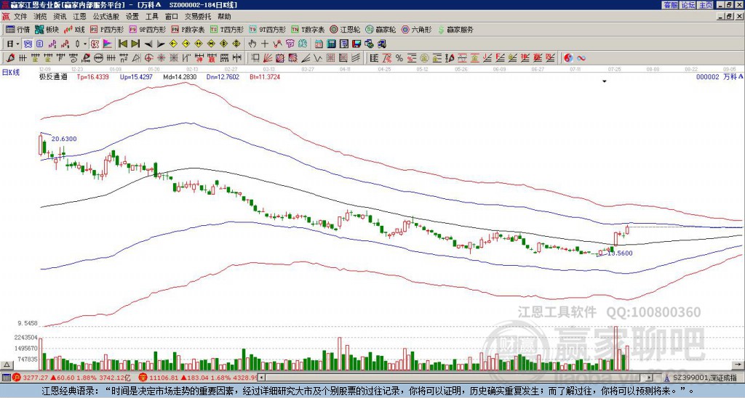This screenshot has height=398, width=745.
Task: Click the 日K线 chart label
Action: click(11, 73)
